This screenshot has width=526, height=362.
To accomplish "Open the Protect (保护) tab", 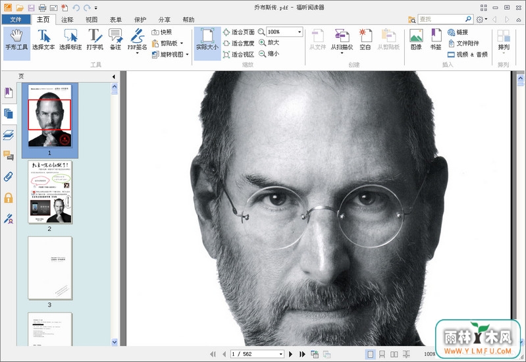I will [140, 20].
